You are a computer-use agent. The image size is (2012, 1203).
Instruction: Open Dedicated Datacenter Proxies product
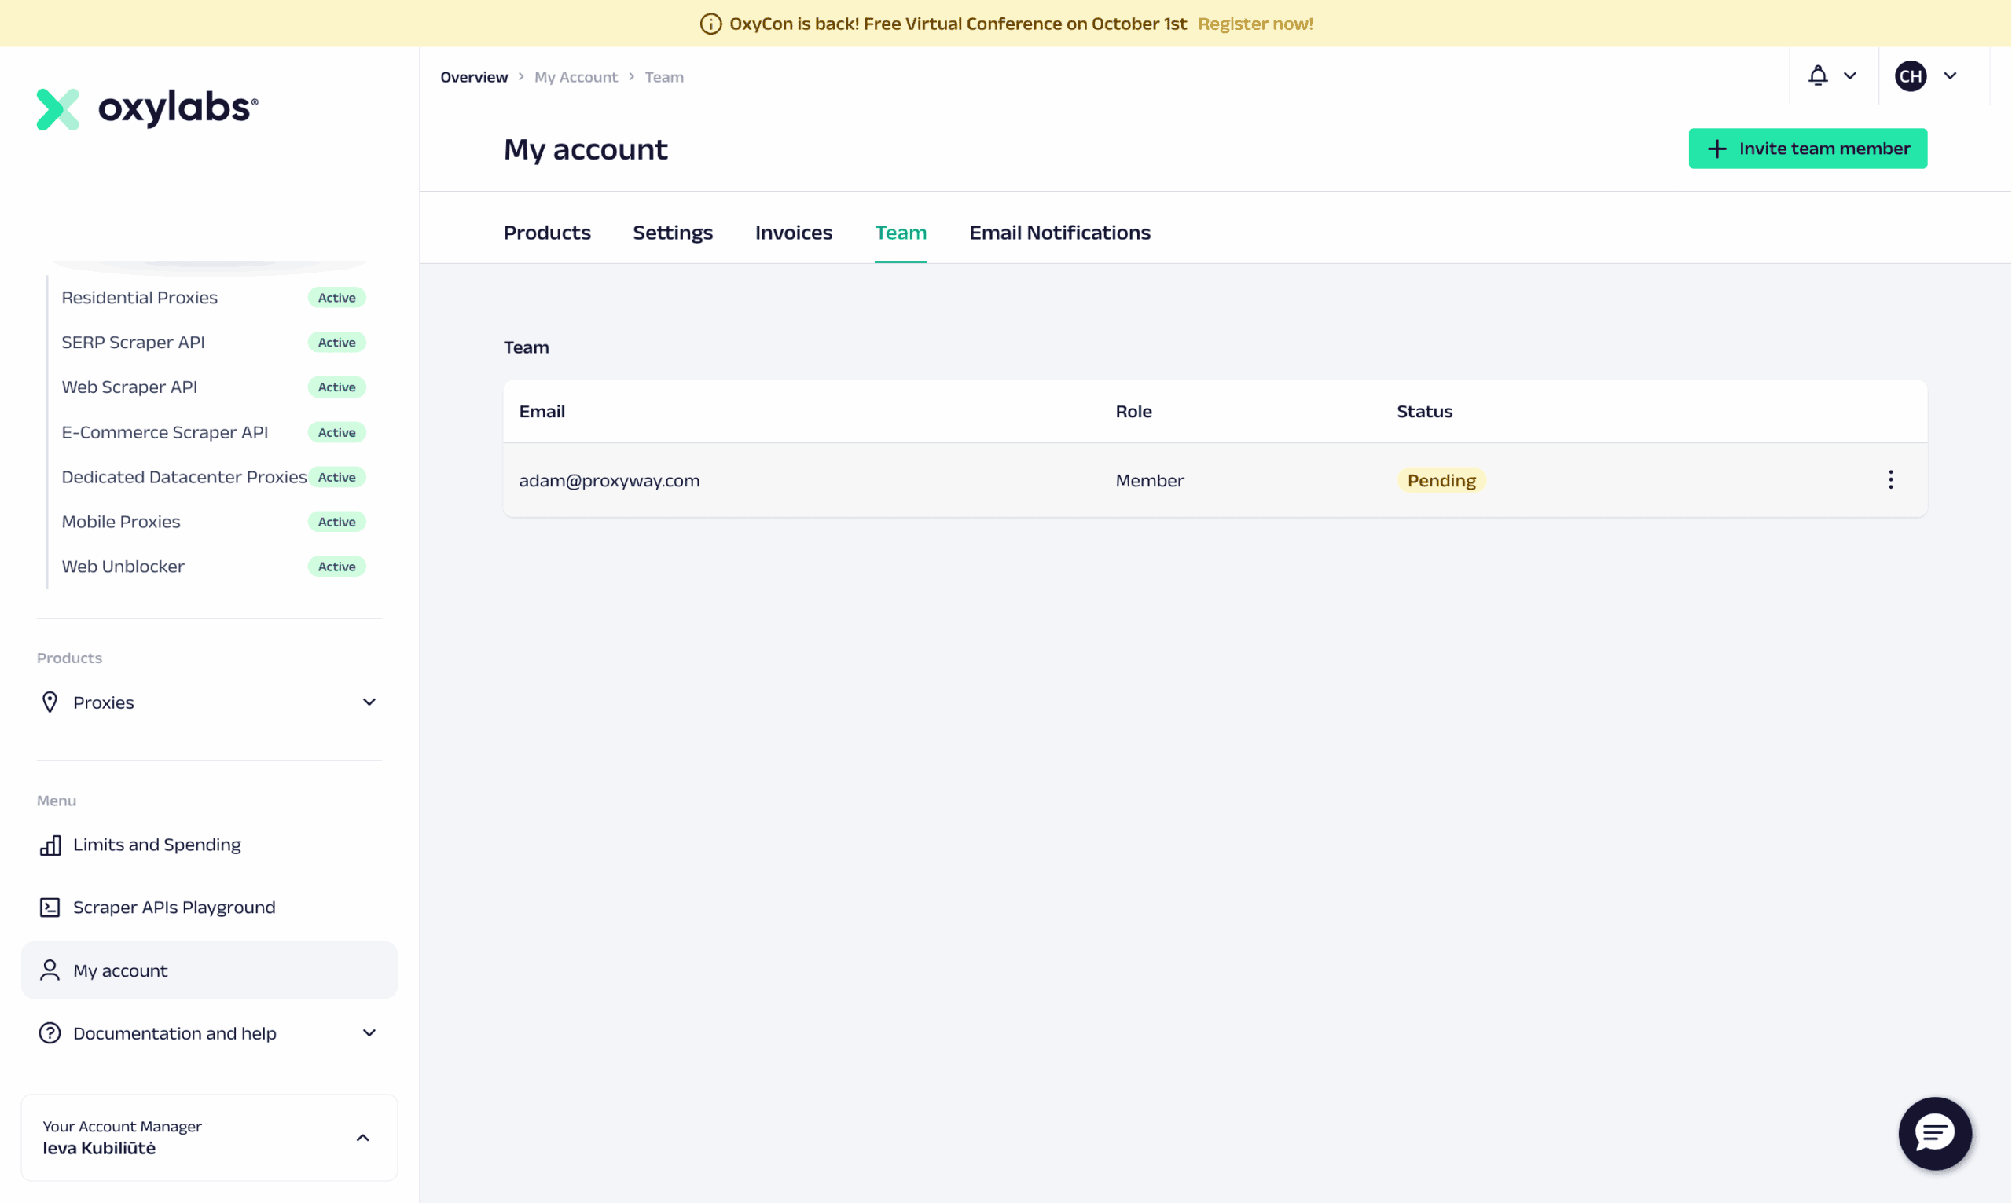click(x=184, y=477)
